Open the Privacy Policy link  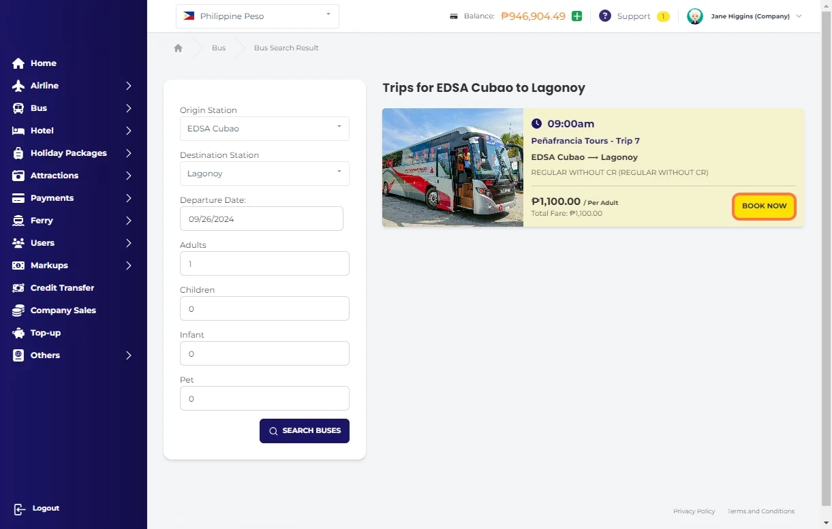click(x=694, y=511)
